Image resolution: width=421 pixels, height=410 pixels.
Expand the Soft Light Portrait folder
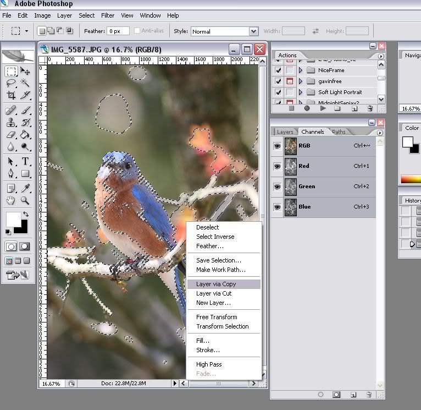pos(301,92)
